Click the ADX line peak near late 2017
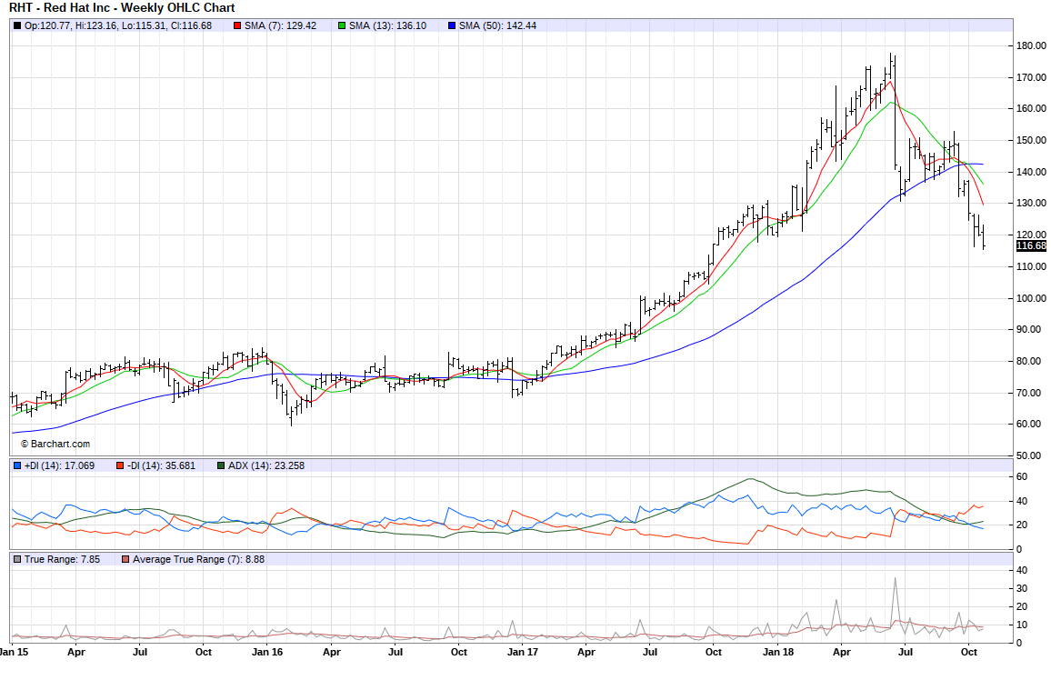 (750, 479)
